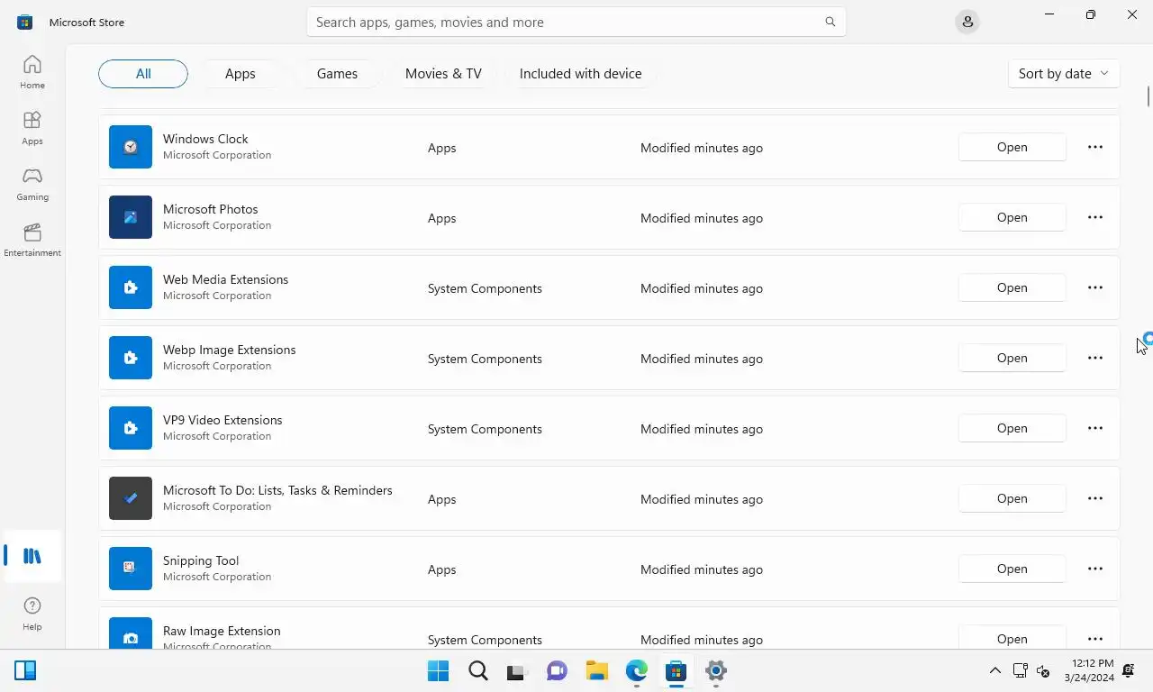Click the Web Media Extensions icon
1153x692 pixels.
click(131, 287)
